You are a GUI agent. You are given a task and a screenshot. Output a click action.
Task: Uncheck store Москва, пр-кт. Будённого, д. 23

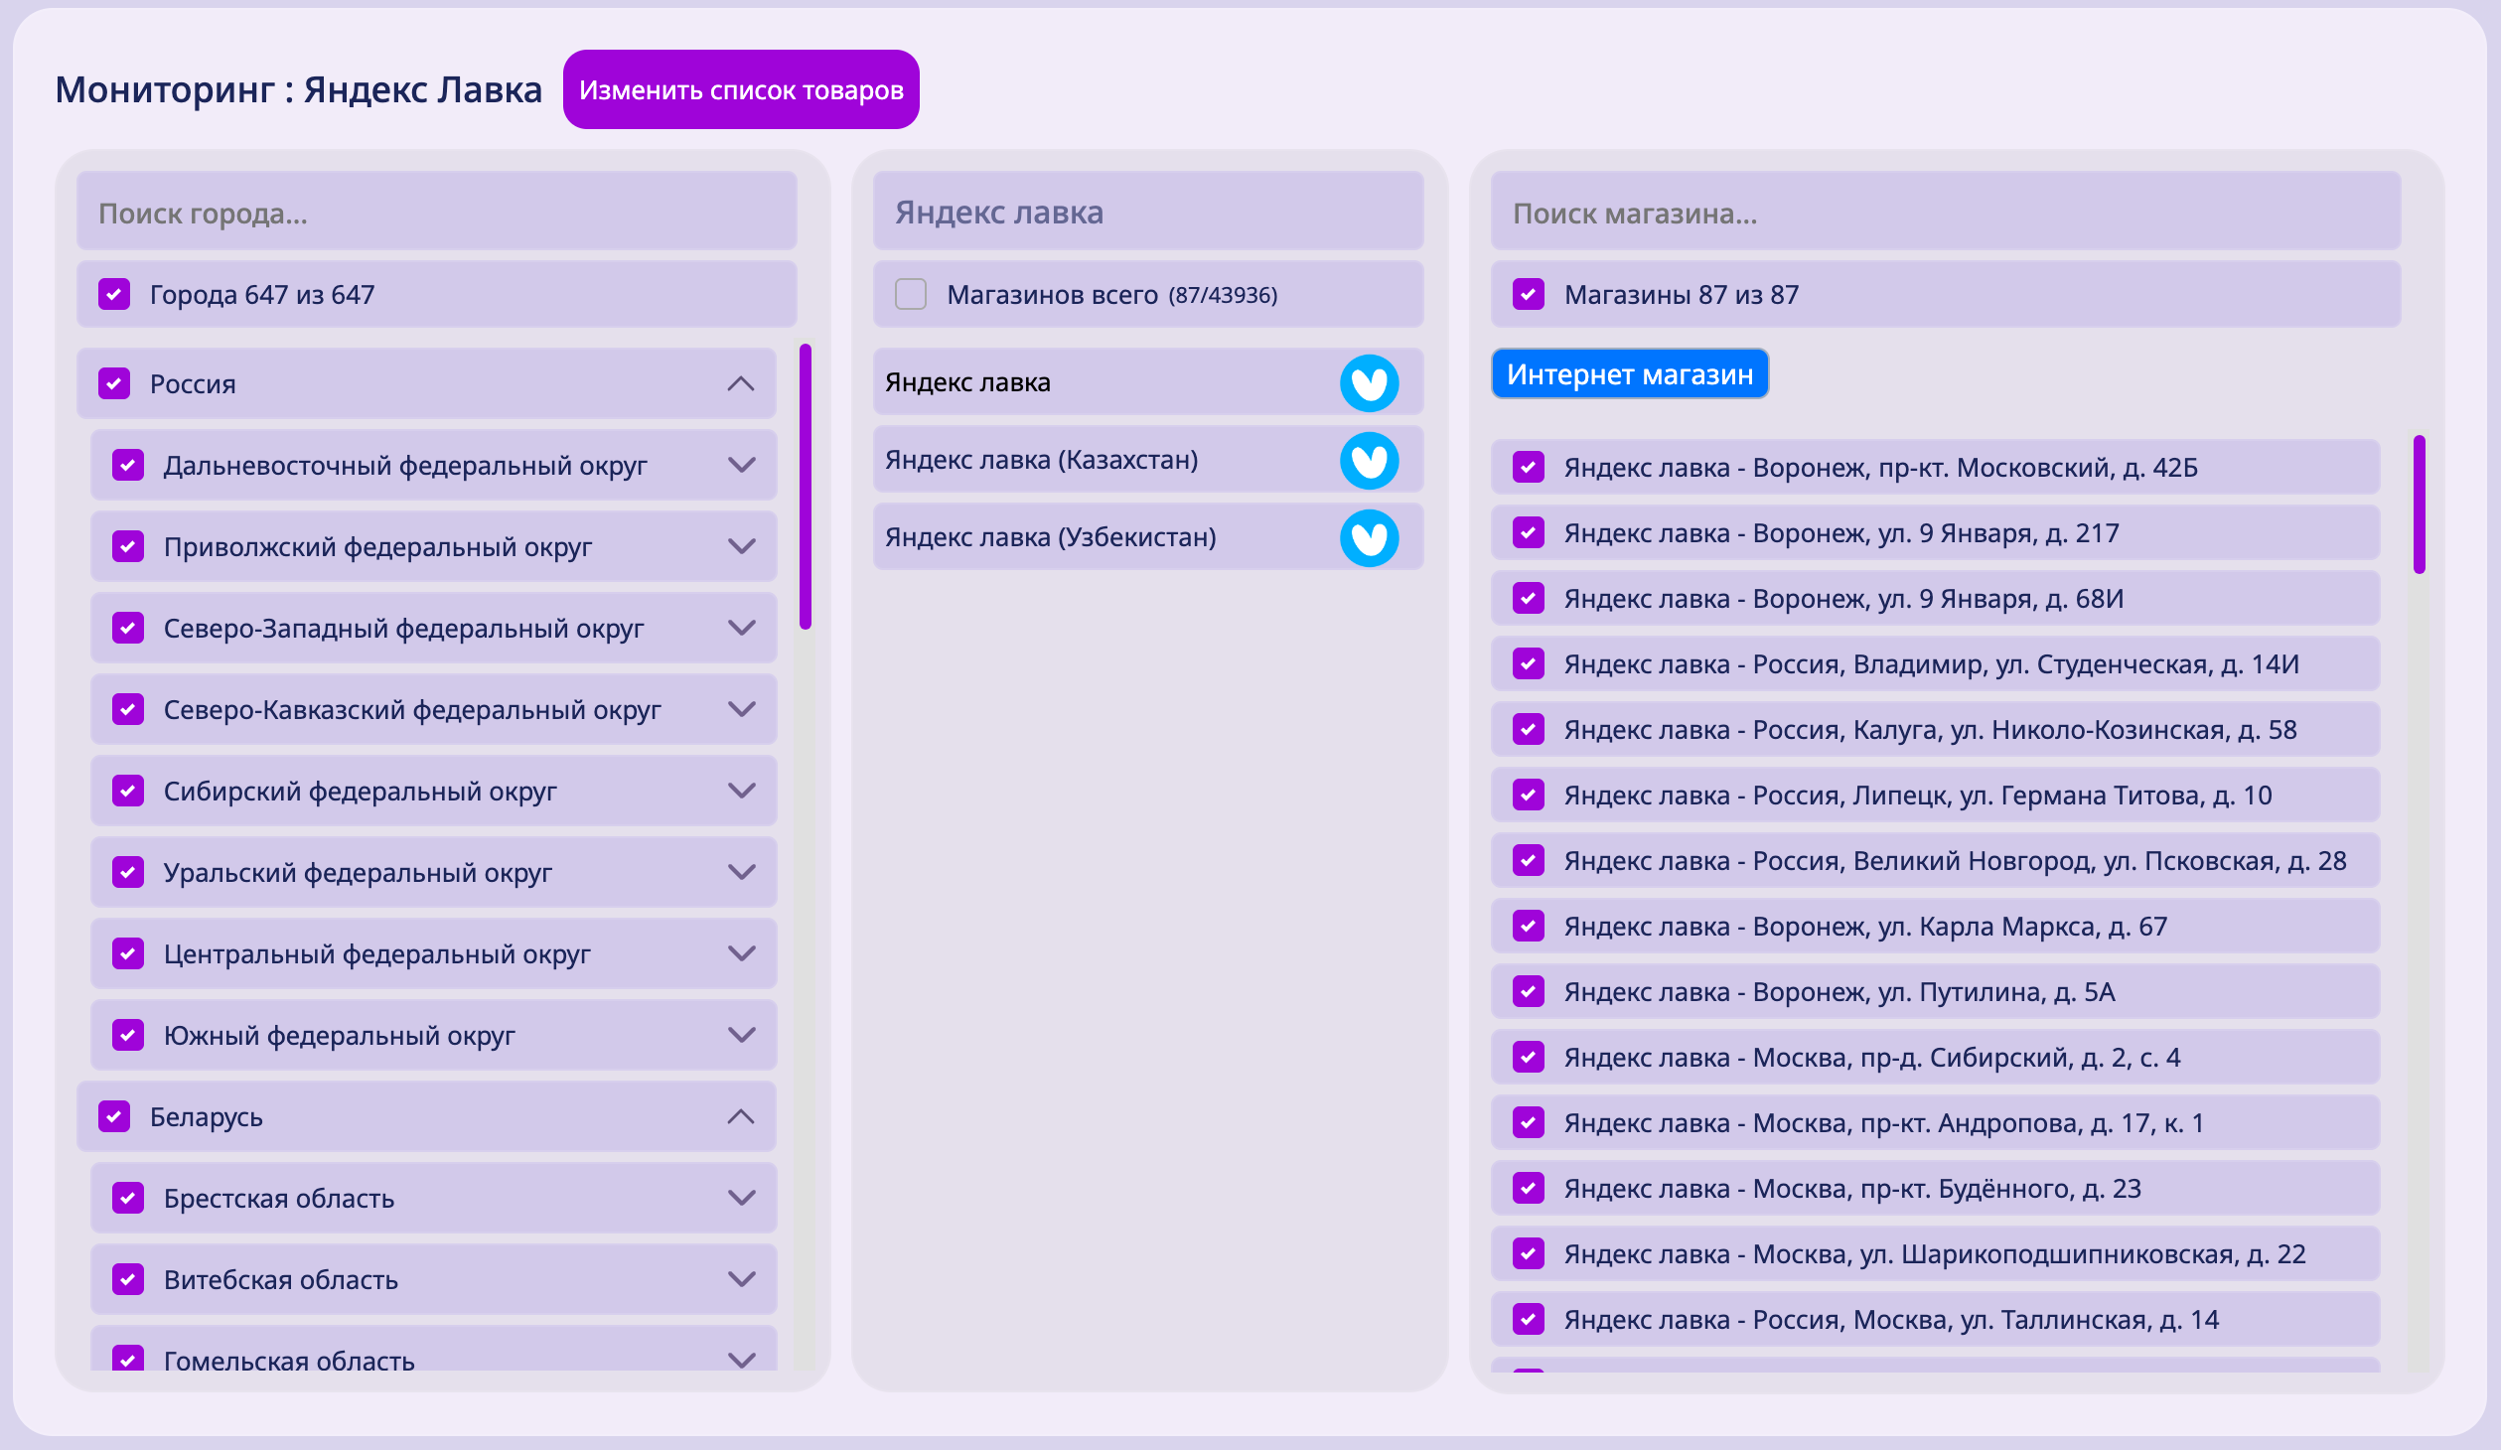[x=1528, y=1188]
